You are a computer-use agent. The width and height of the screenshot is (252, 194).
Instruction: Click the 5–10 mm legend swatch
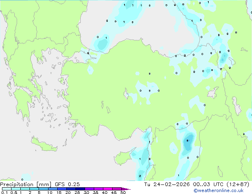pos(44,189)
